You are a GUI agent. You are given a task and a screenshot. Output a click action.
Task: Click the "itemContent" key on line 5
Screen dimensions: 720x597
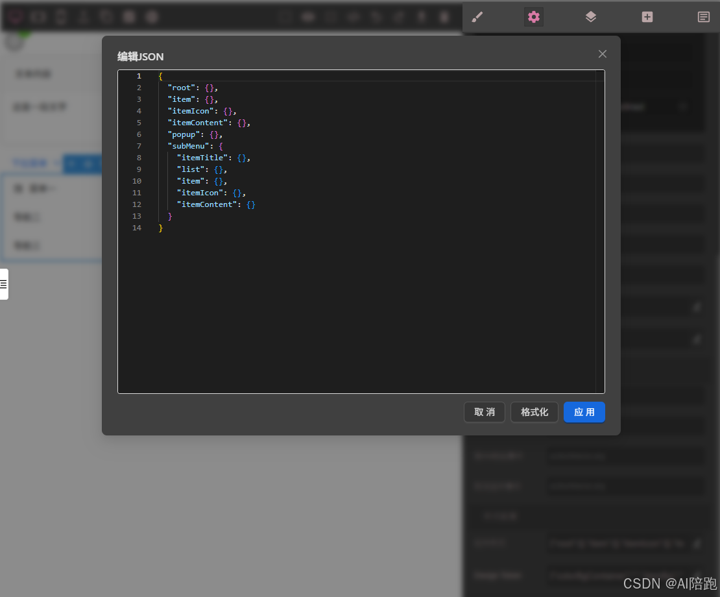(x=197, y=123)
